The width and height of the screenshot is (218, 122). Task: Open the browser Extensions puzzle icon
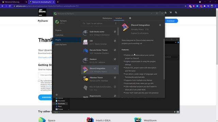204,6
